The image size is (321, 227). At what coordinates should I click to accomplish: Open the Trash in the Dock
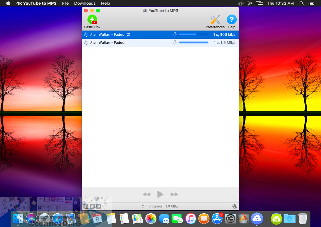tap(303, 219)
